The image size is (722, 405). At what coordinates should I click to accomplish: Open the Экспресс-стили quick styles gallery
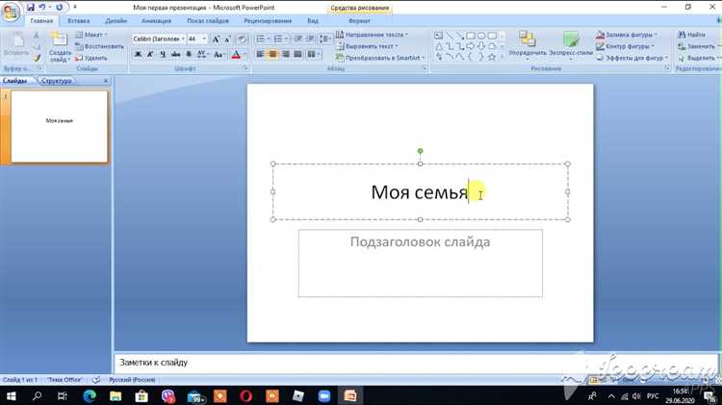[571, 46]
